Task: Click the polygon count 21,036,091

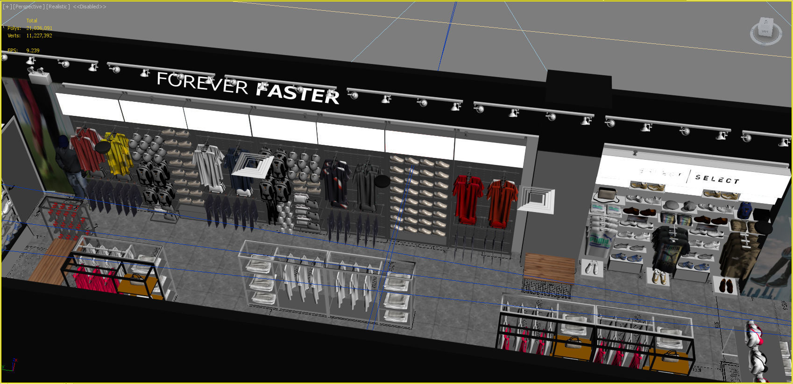Action: coord(39,28)
